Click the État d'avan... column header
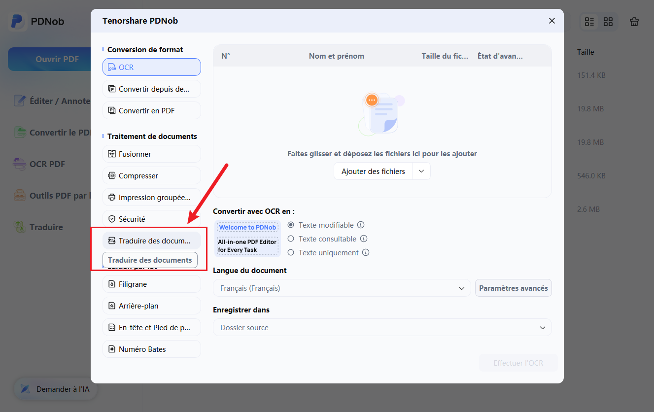Screen dimensions: 654x412 [x=500, y=56]
